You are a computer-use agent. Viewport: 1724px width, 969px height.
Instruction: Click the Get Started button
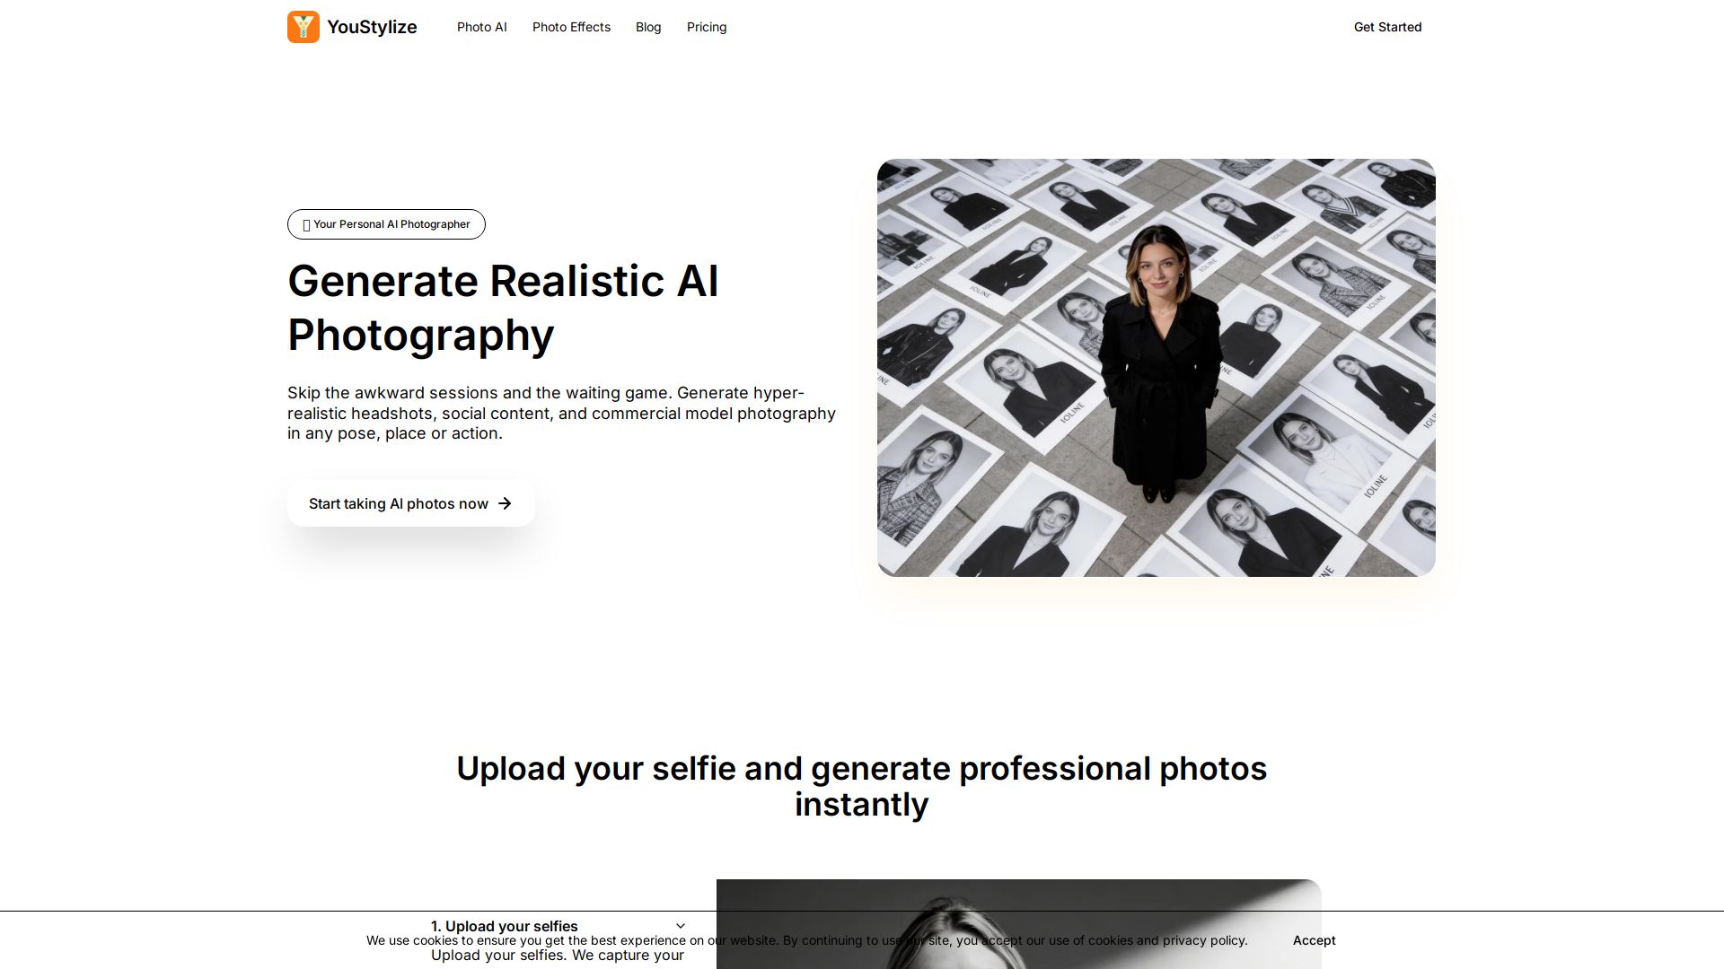(1387, 27)
